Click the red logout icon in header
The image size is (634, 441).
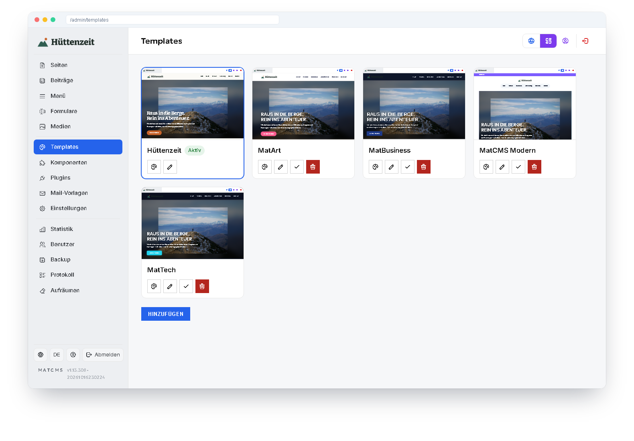click(585, 41)
